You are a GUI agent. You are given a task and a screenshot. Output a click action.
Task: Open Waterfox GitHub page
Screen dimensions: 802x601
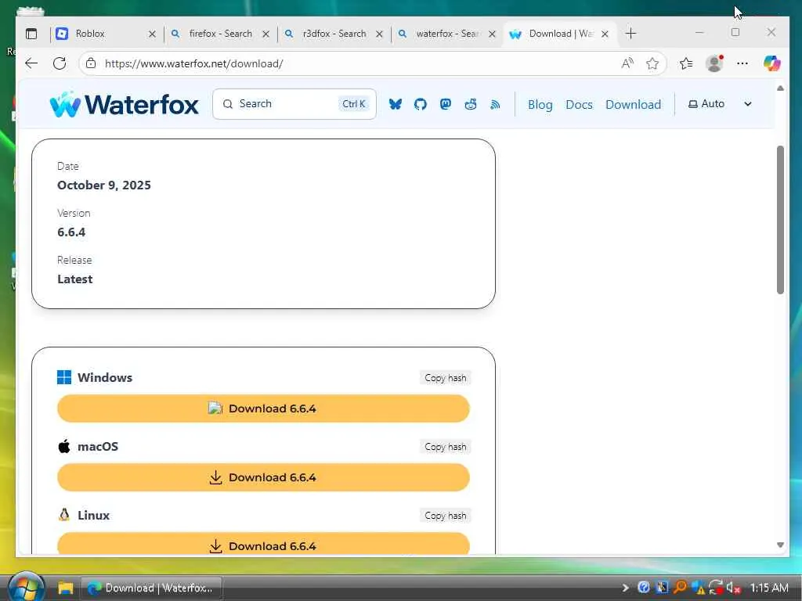tap(421, 104)
